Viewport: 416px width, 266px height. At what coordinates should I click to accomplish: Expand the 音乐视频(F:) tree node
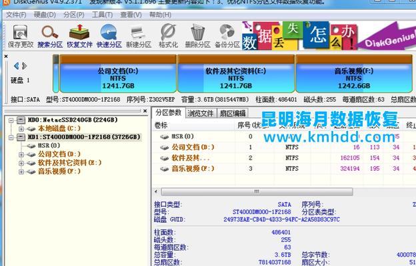tap(21, 172)
